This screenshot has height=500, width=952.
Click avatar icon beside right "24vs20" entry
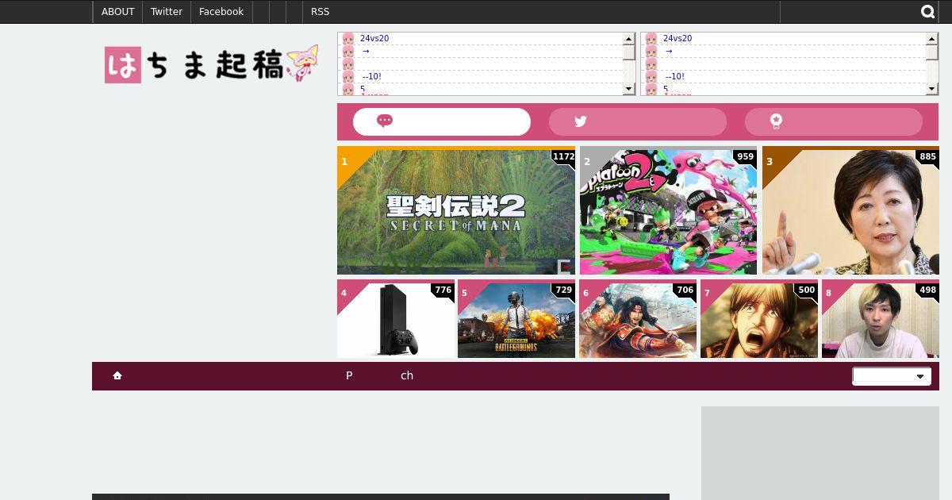651,38
